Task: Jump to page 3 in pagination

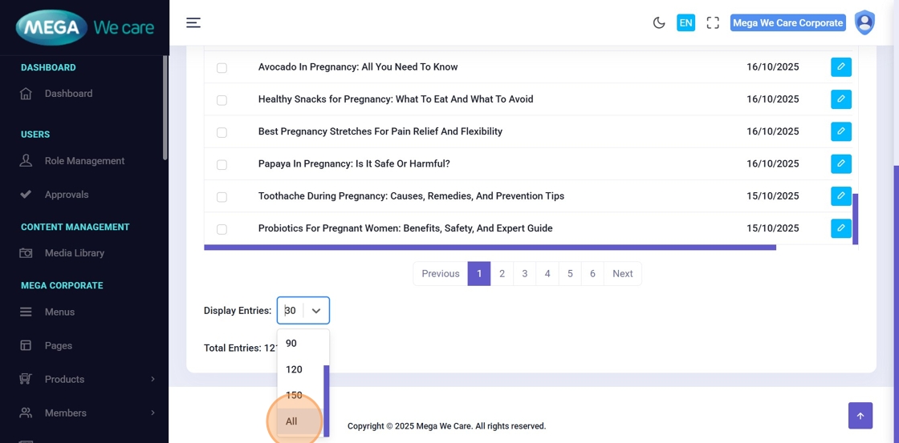Action: [x=525, y=274]
